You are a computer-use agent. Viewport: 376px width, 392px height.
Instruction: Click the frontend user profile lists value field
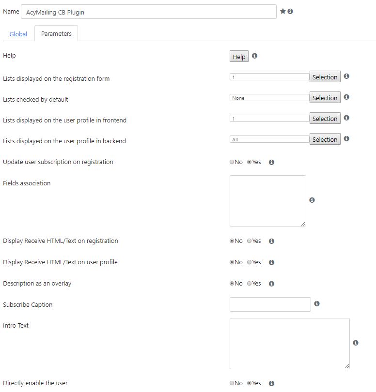pyautogui.click(x=269, y=118)
